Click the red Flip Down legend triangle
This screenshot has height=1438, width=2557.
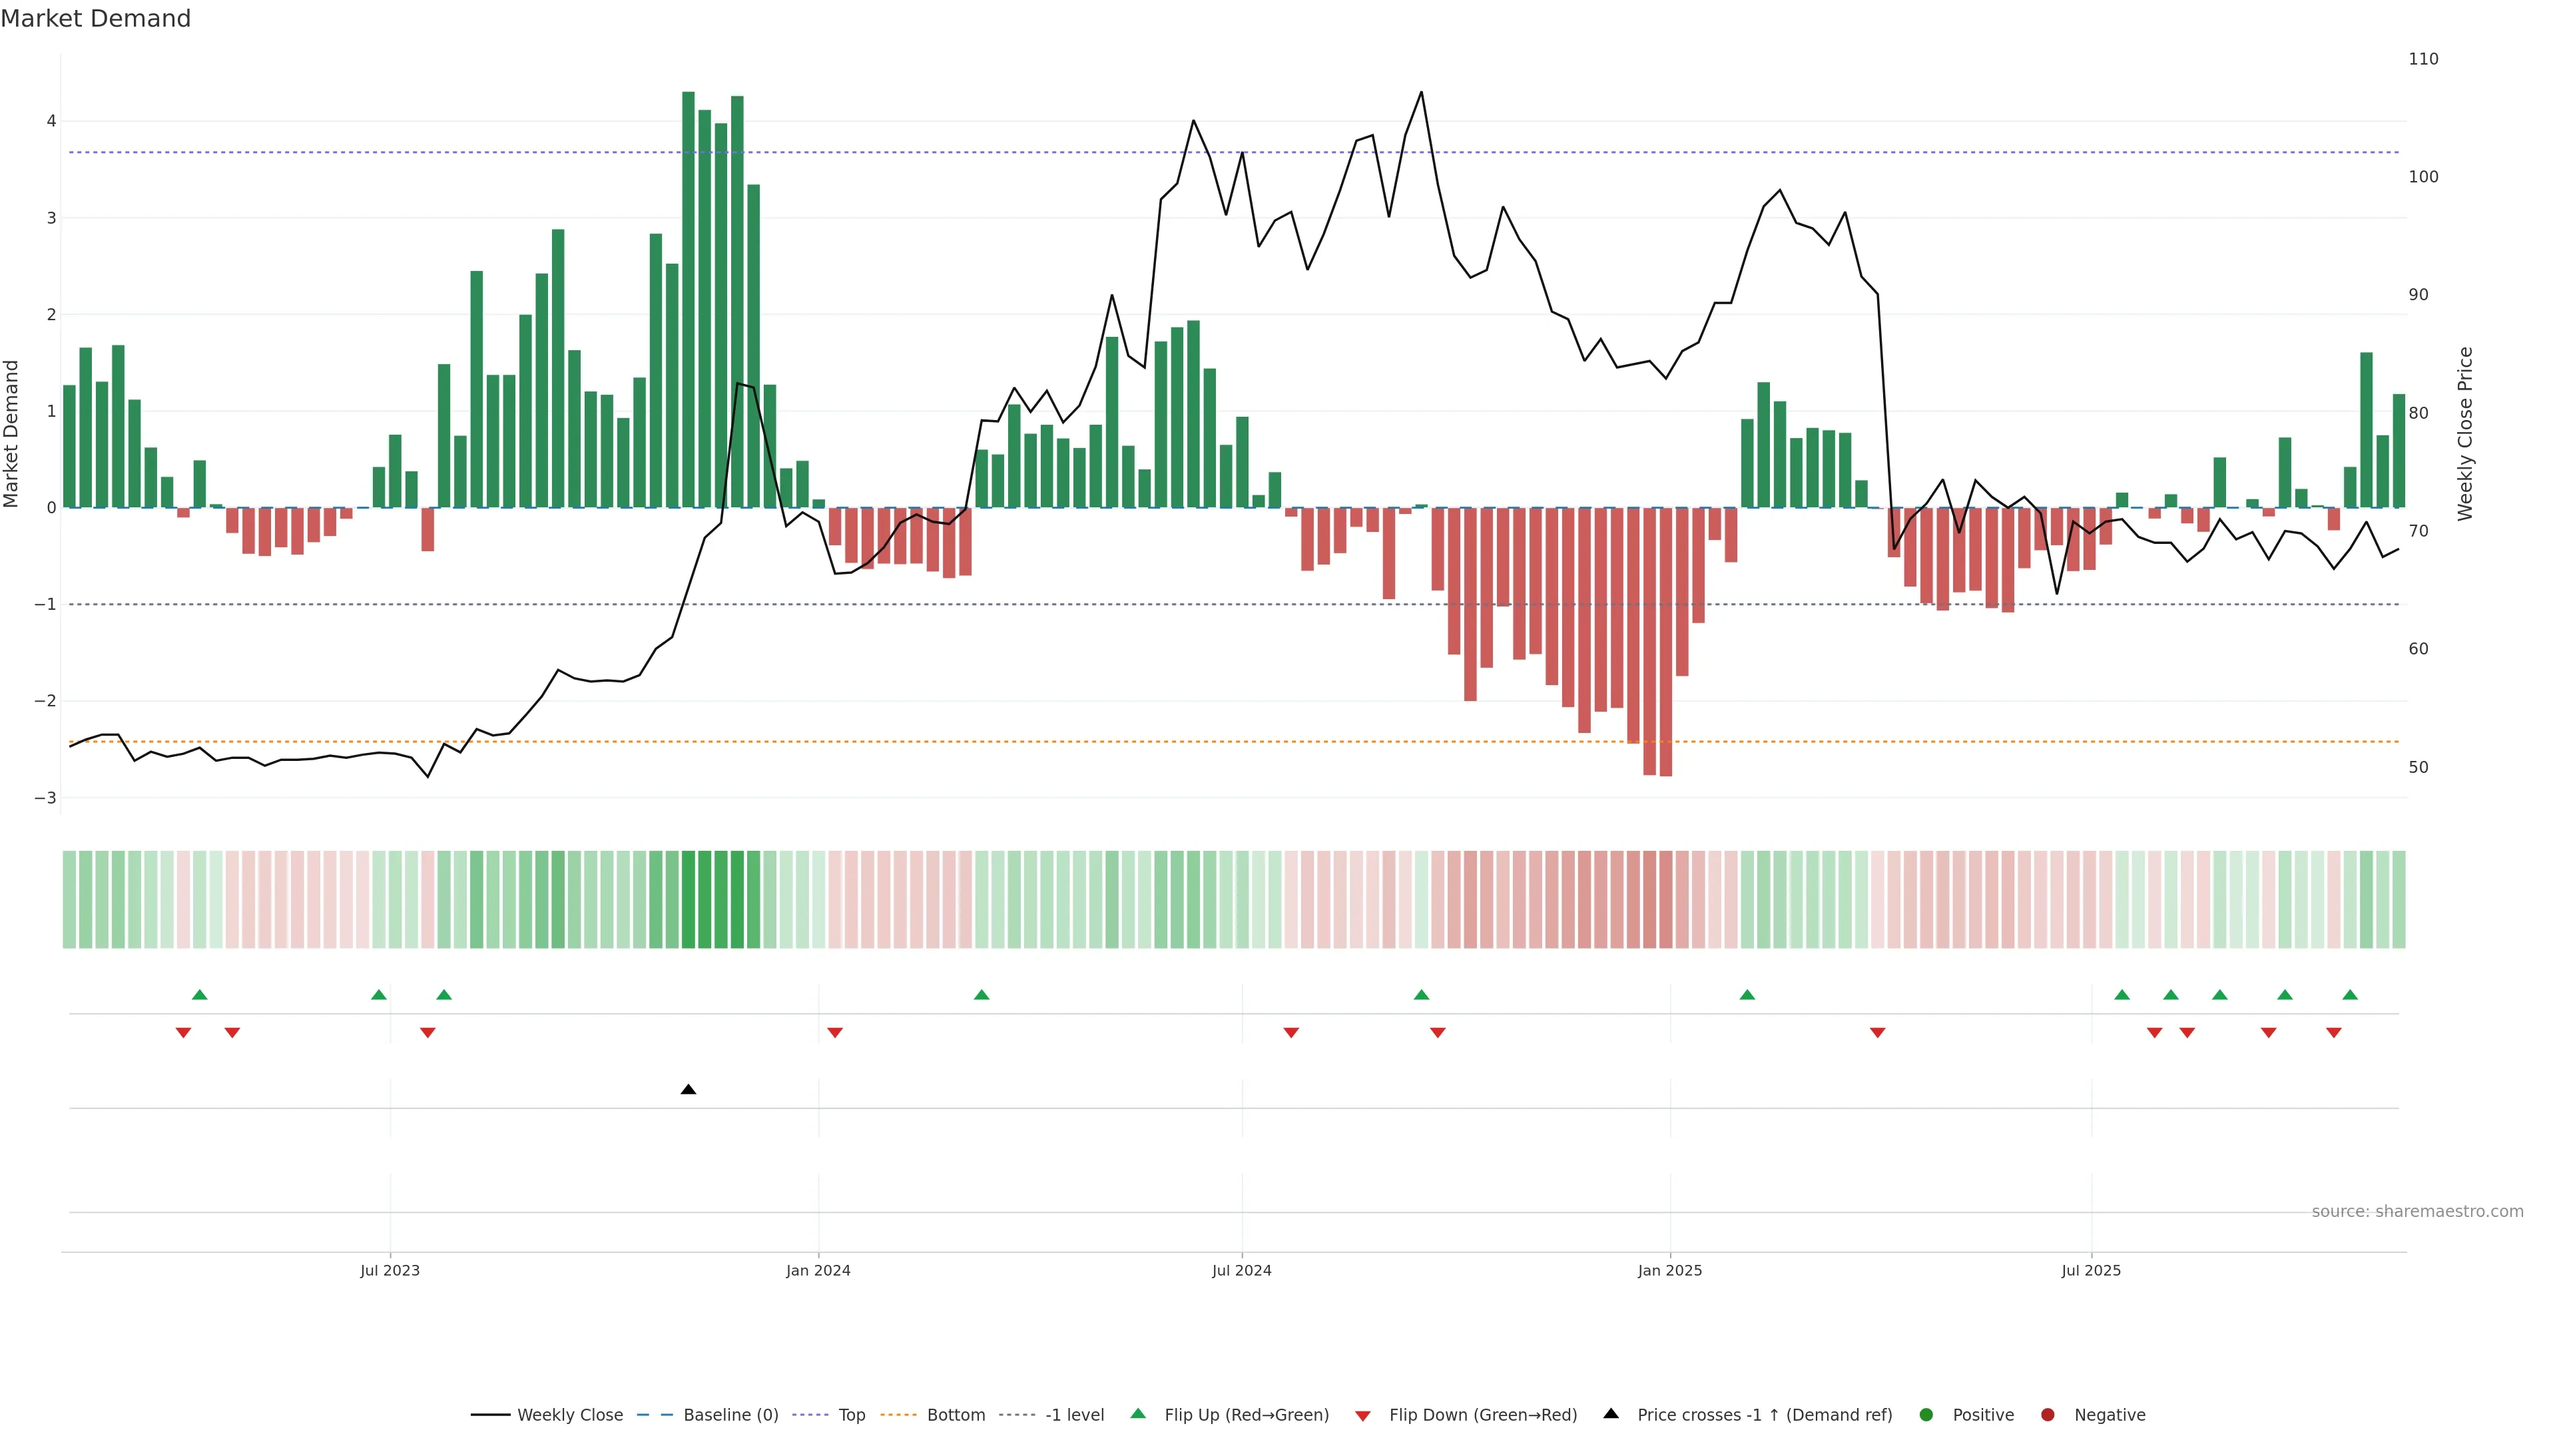click(x=1363, y=1415)
